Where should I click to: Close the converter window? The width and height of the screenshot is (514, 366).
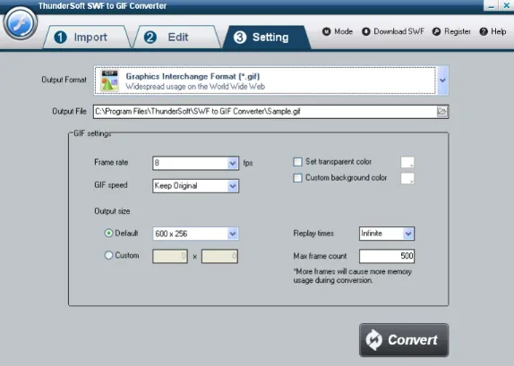[507, 5]
